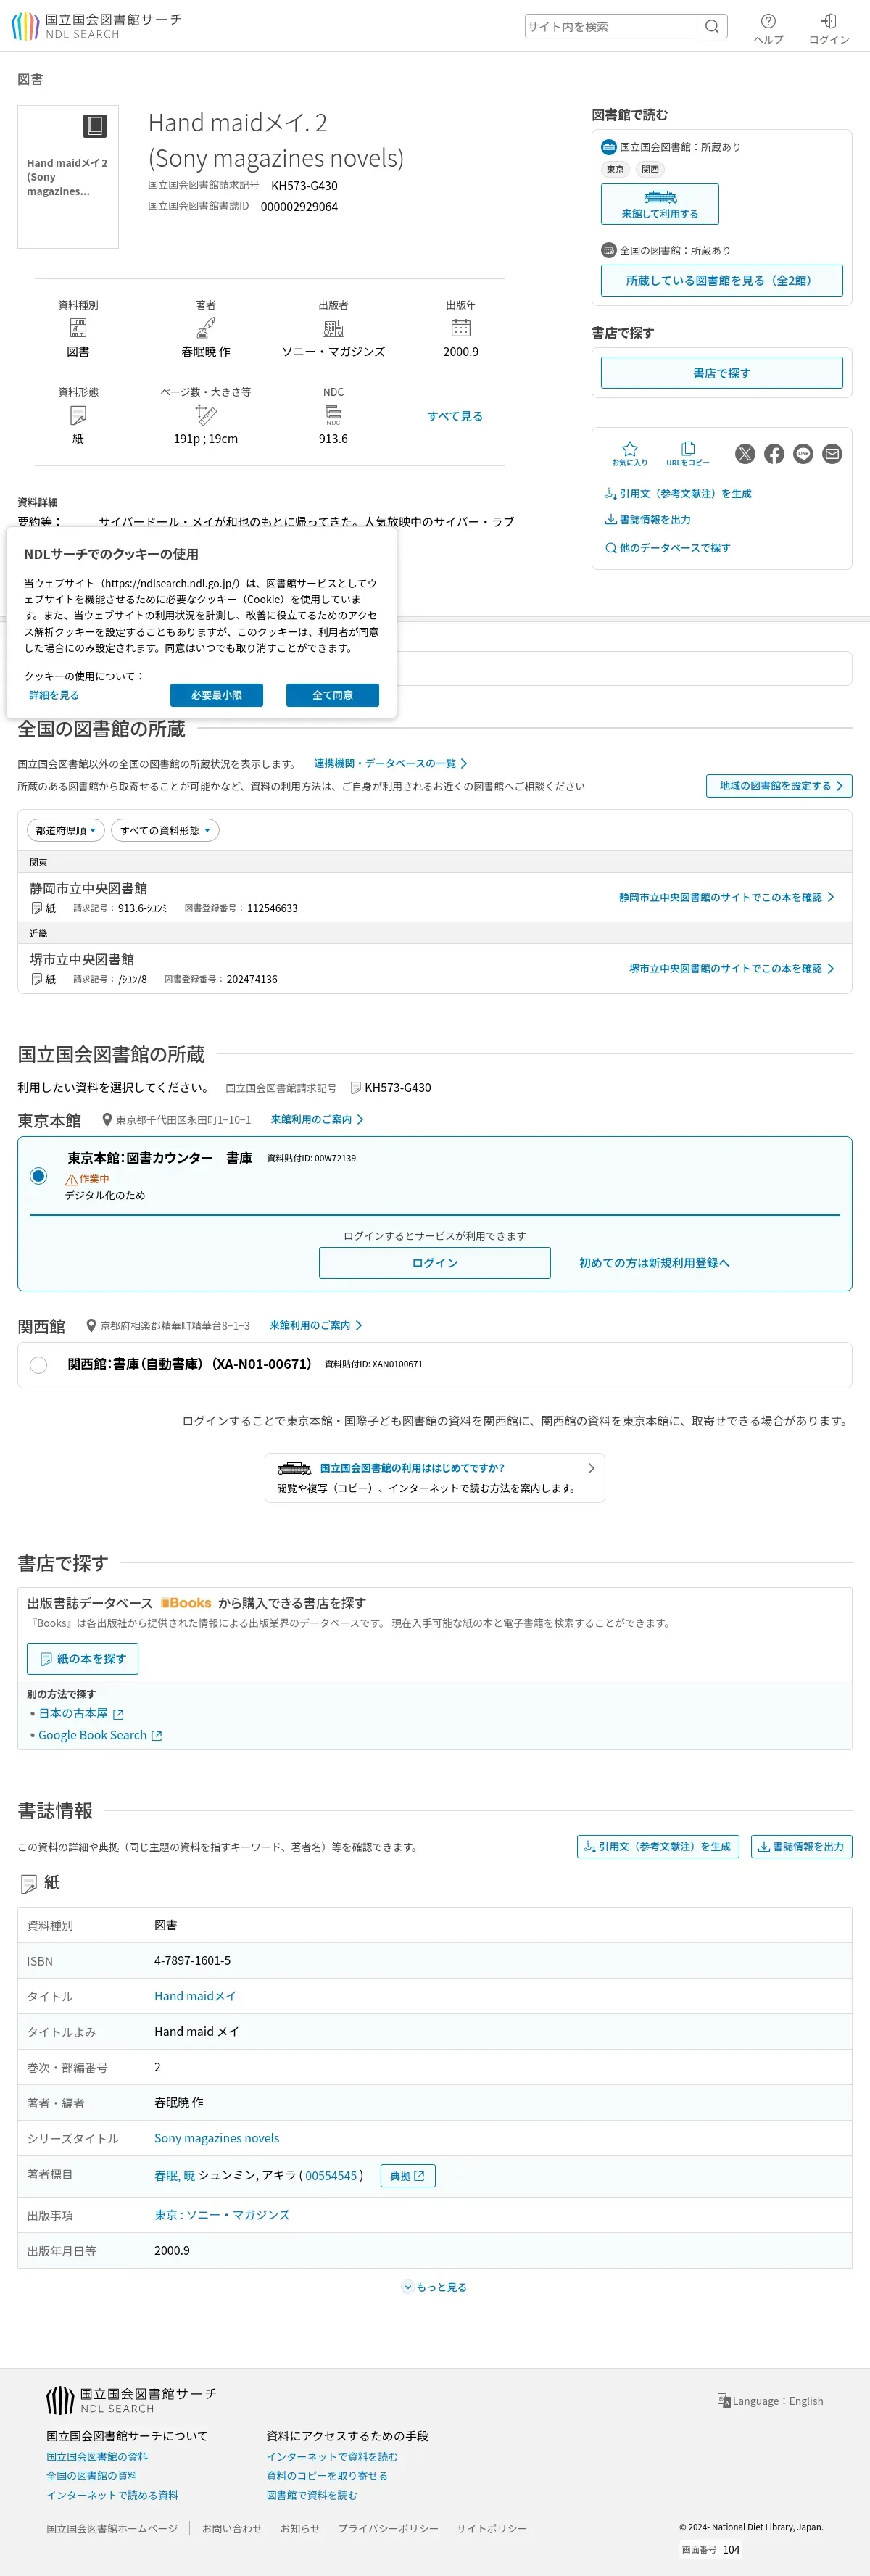Open footer お問い合わせ link
Viewport: 870px width, 2576px height.
pyautogui.click(x=232, y=2528)
